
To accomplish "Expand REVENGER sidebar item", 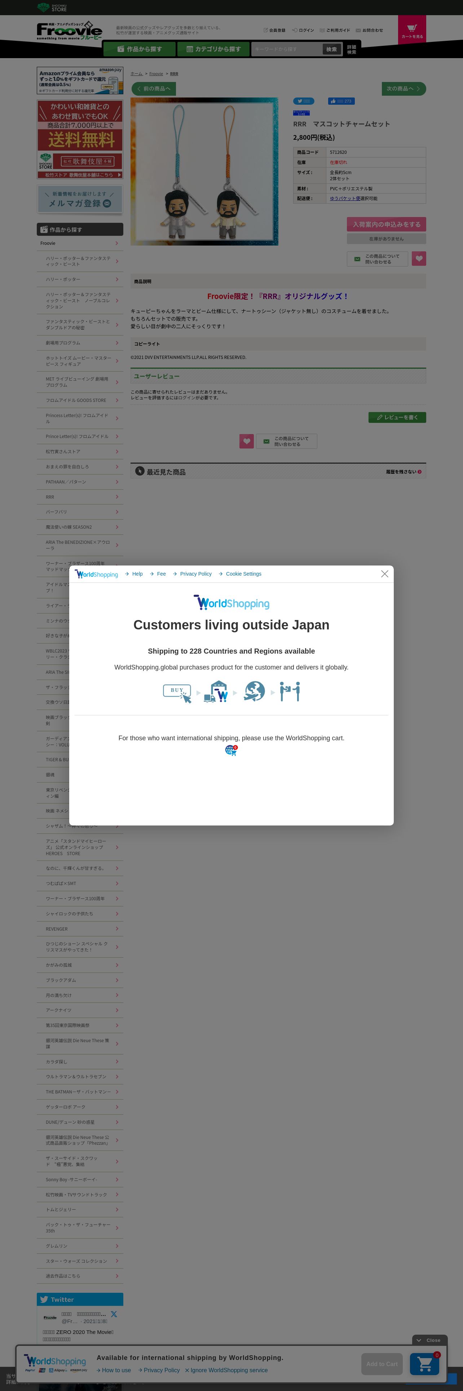I will pos(80,929).
